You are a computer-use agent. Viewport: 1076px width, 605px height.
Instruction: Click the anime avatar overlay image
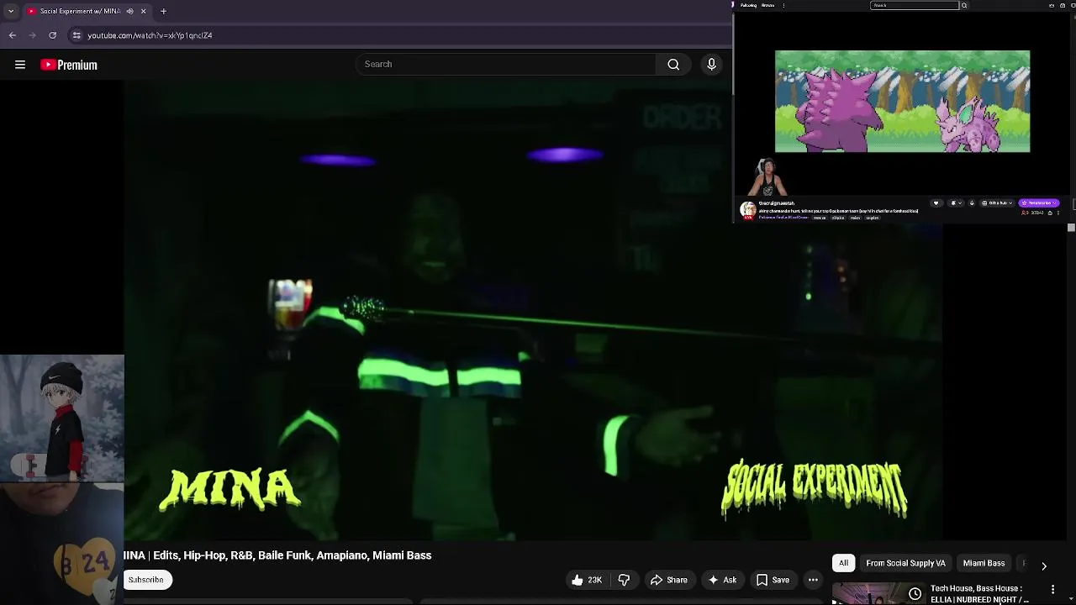pyautogui.click(x=62, y=418)
